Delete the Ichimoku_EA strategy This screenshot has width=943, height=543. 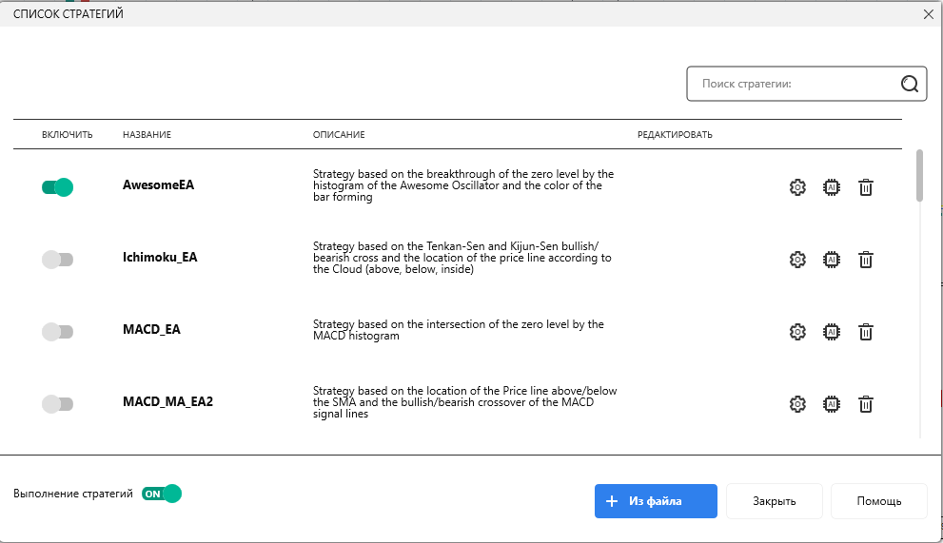click(866, 260)
